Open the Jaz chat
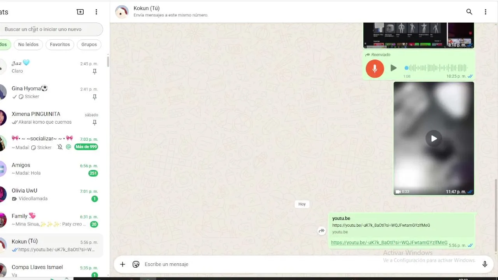Screen dimensions: 498x280 coord(52,67)
